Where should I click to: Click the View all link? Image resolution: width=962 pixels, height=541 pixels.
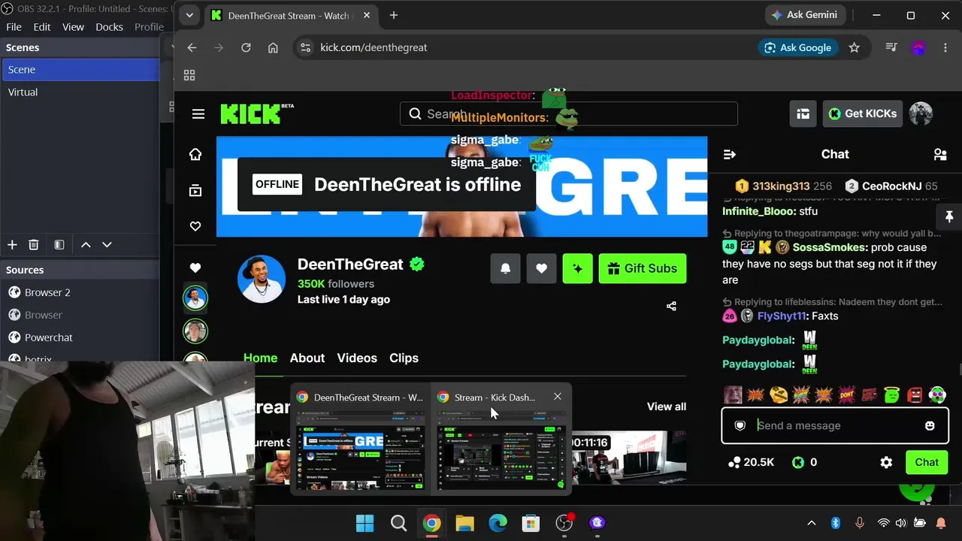[x=667, y=407]
